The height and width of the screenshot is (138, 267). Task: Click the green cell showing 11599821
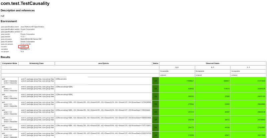[177, 81]
